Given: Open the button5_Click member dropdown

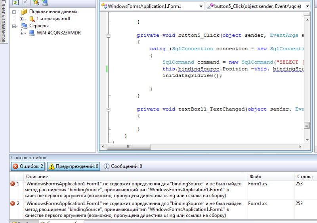Looking at the screenshot, I should (260, 6).
